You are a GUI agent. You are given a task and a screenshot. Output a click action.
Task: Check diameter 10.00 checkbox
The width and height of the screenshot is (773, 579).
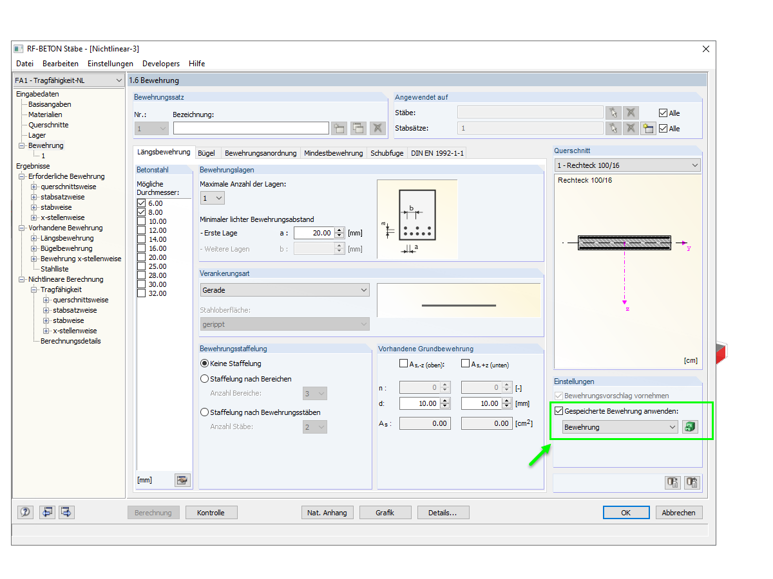click(142, 221)
